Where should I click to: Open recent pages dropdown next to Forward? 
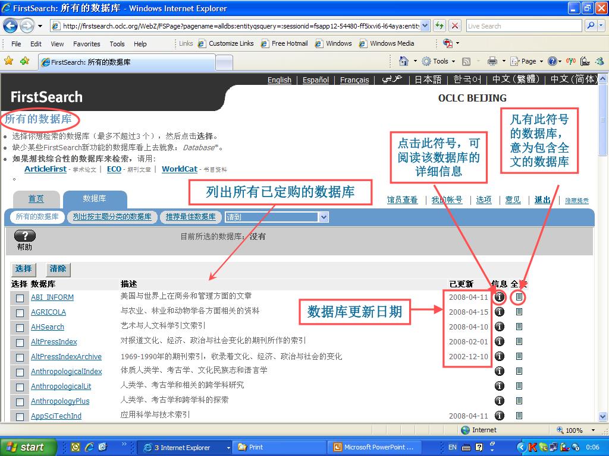click(40, 26)
